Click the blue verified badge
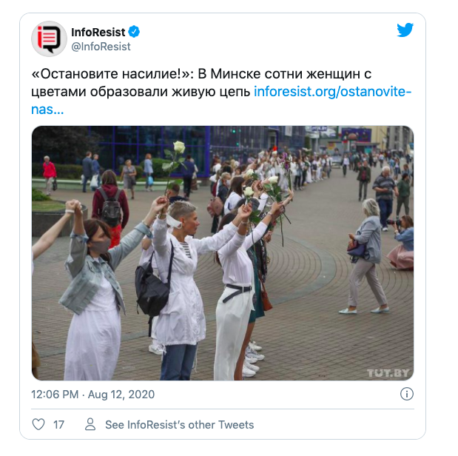This screenshot has width=458, height=456. pos(134,32)
